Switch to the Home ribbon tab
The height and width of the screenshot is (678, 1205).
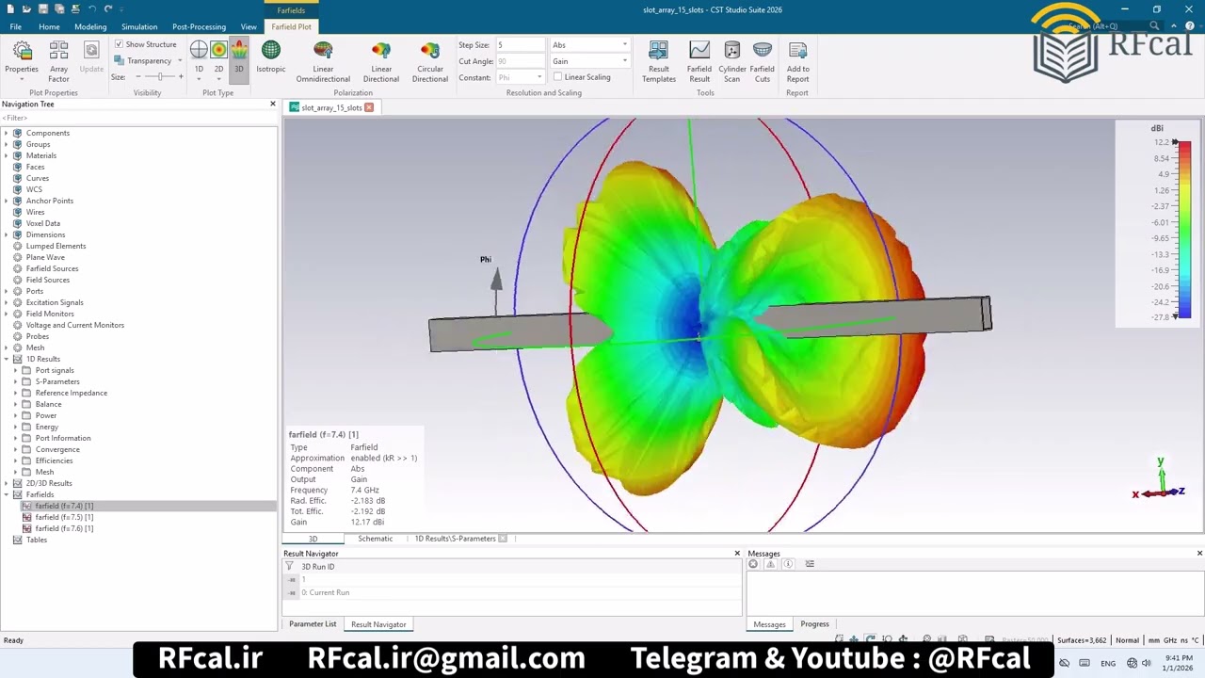49,26
